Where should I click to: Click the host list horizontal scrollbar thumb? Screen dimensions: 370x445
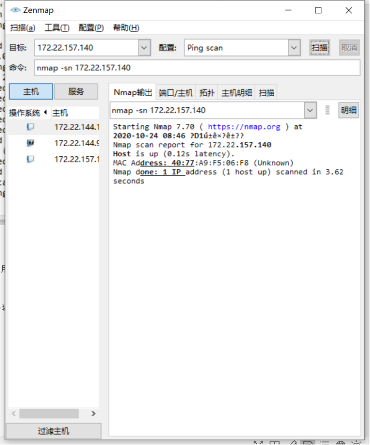pyautogui.click(x=49, y=414)
